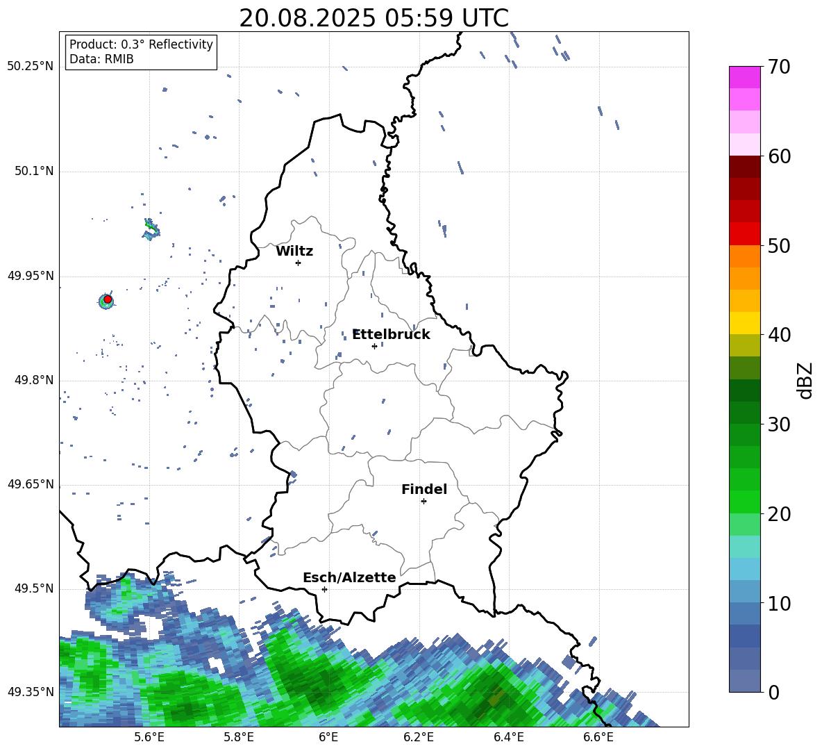Click the 20 value on colorbar
The height and width of the screenshot is (751, 822).
pyautogui.click(x=779, y=514)
